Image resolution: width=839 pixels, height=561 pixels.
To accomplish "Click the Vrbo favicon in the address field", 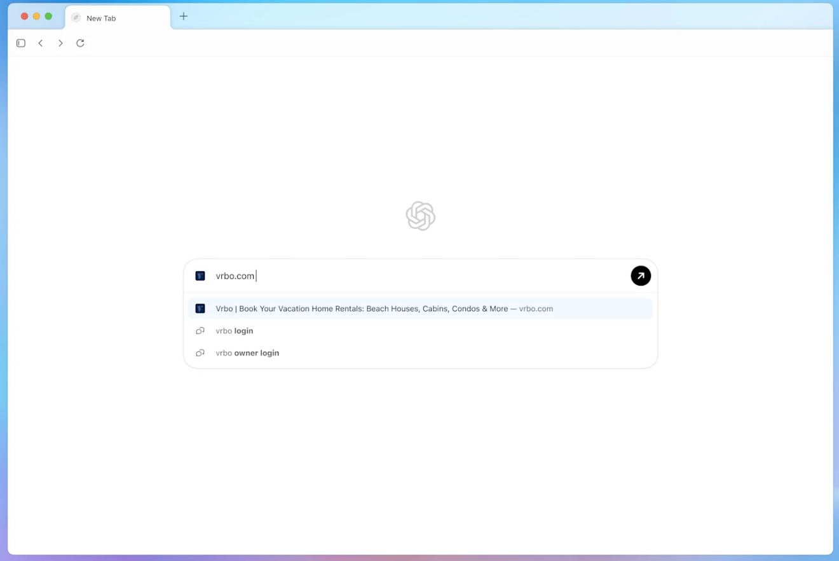I will point(200,276).
